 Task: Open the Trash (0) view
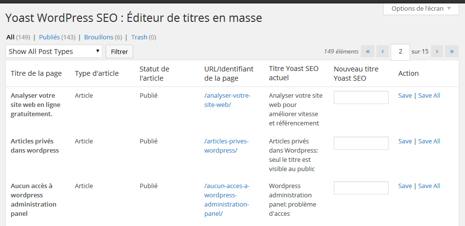143,37
